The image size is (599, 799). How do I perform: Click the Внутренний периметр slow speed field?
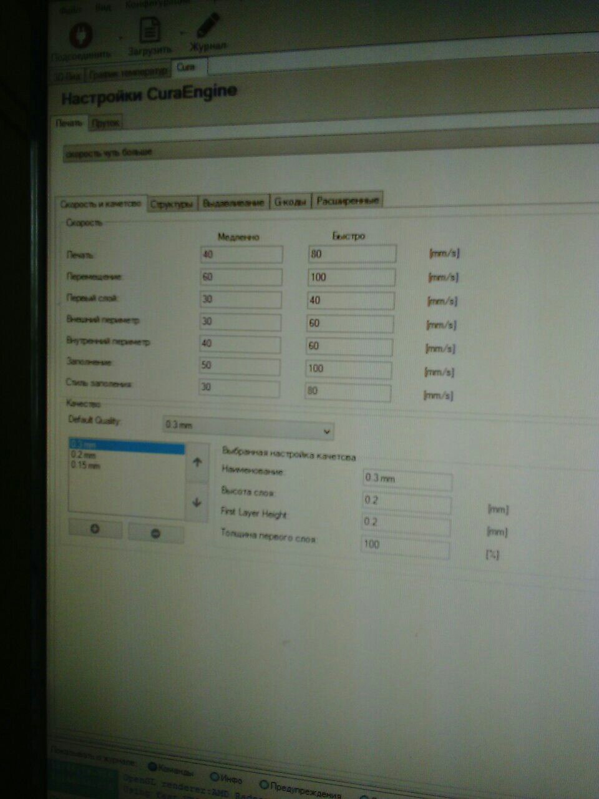point(240,344)
